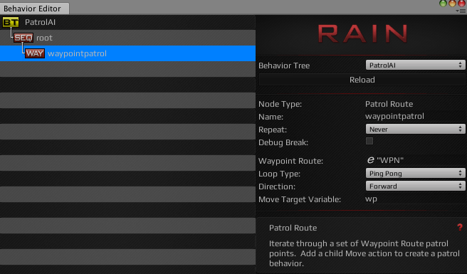Viewport: 467px width, 274px height.
Task: Select the root sequencer row
Action: pyautogui.click(x=127, y=38)
